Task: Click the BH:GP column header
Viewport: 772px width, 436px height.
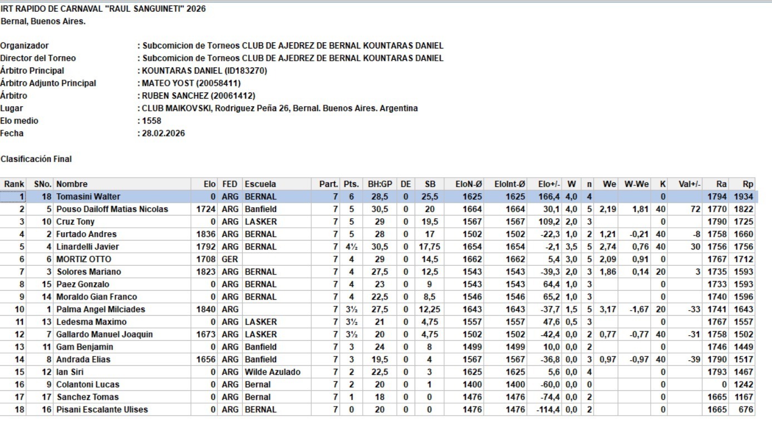Action: click(380, 184)
